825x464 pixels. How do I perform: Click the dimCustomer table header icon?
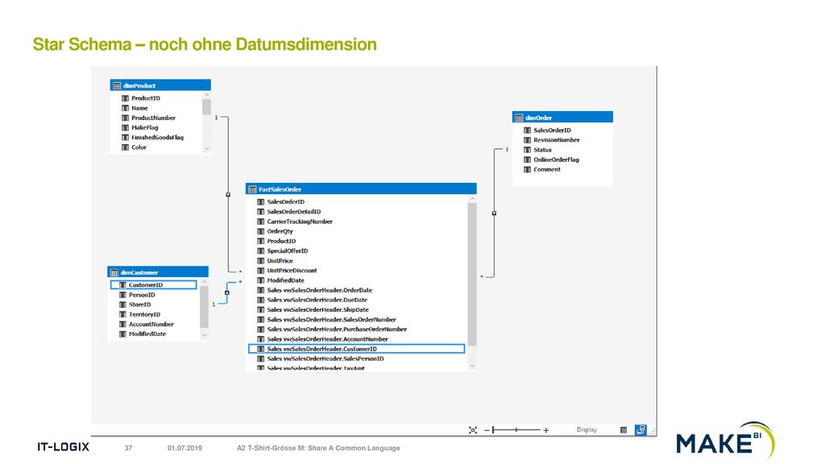(114, 272)
